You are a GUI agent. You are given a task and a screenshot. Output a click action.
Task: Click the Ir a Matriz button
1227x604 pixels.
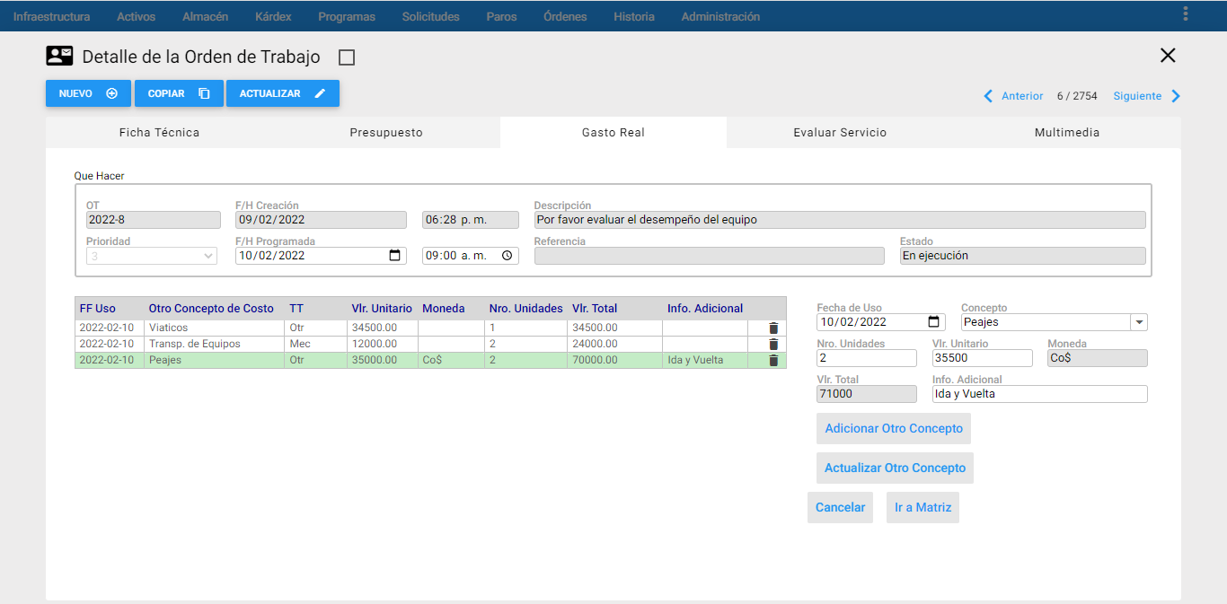tap(922, 507)
